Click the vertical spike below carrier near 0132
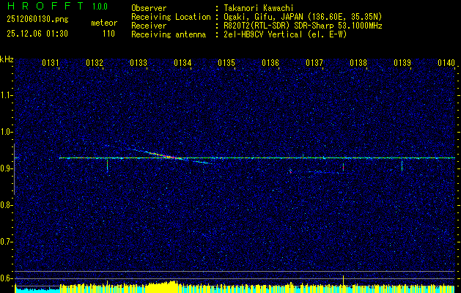This screenshot has width=461, height=293. point(107,165)
